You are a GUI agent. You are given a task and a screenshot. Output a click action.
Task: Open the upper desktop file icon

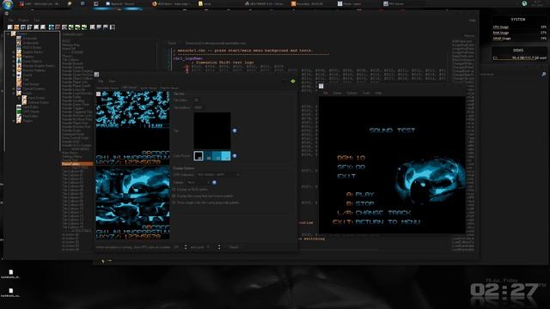coord(10,274)
